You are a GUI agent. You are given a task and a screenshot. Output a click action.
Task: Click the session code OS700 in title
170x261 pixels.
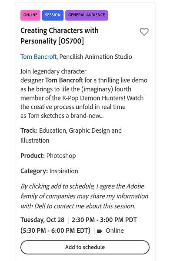pyautogui.click(x=71, y=41)
